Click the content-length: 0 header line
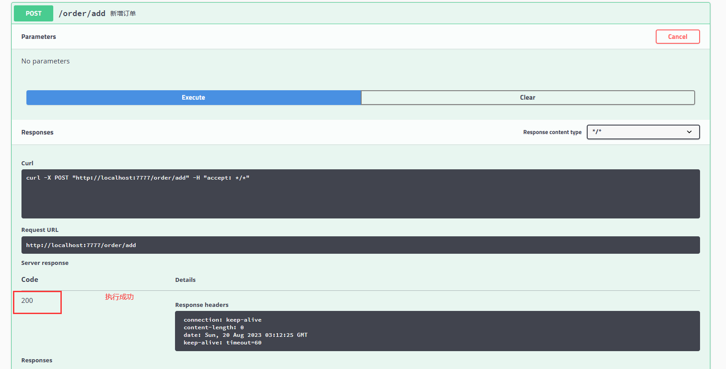726x369 pixels. (x=214, y=327)
